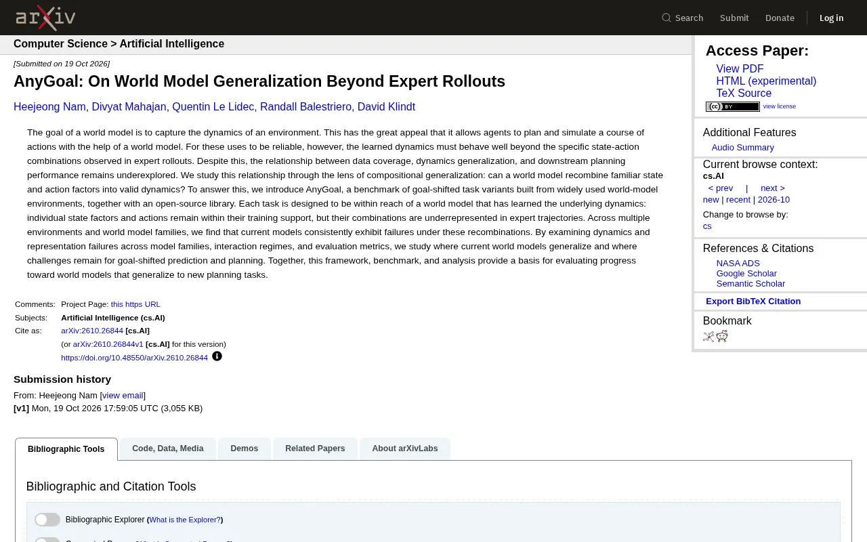Open the doi.org arXiv DOI link
The width and height of the screenshot is (867, 542).
pos(134,358)
